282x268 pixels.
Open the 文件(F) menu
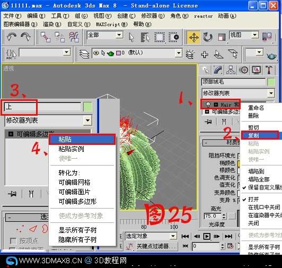click(12, 16)
